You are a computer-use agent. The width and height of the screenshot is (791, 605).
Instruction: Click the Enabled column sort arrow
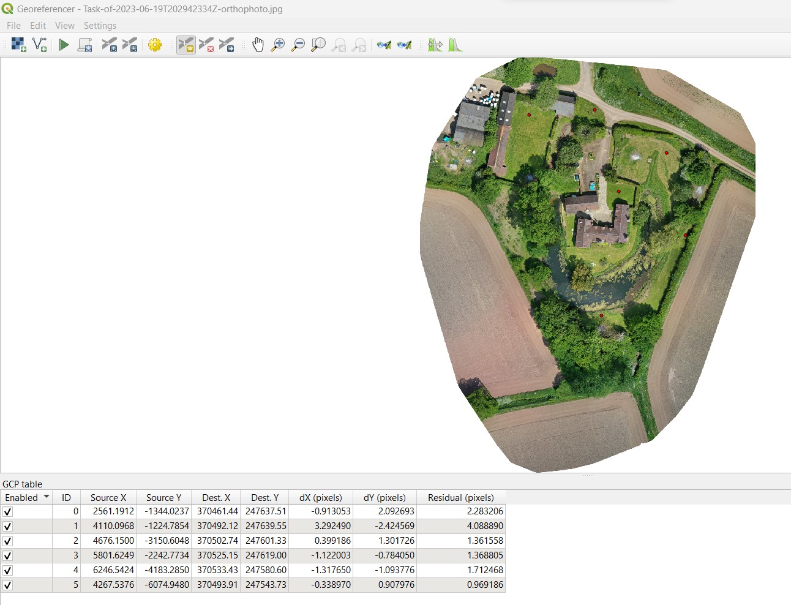coord(47,497)
